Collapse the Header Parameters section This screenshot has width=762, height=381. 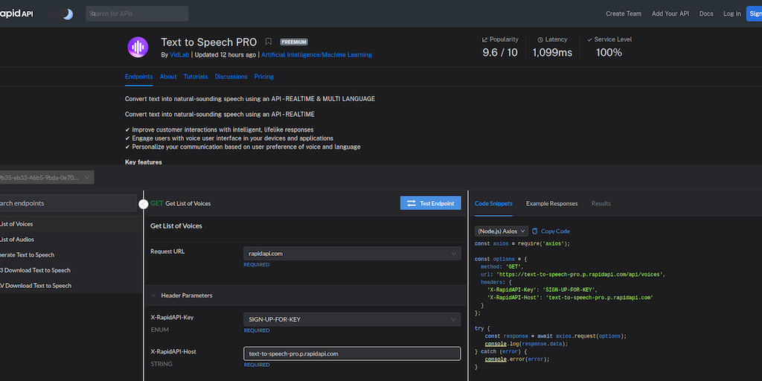(x=154, y=295)
